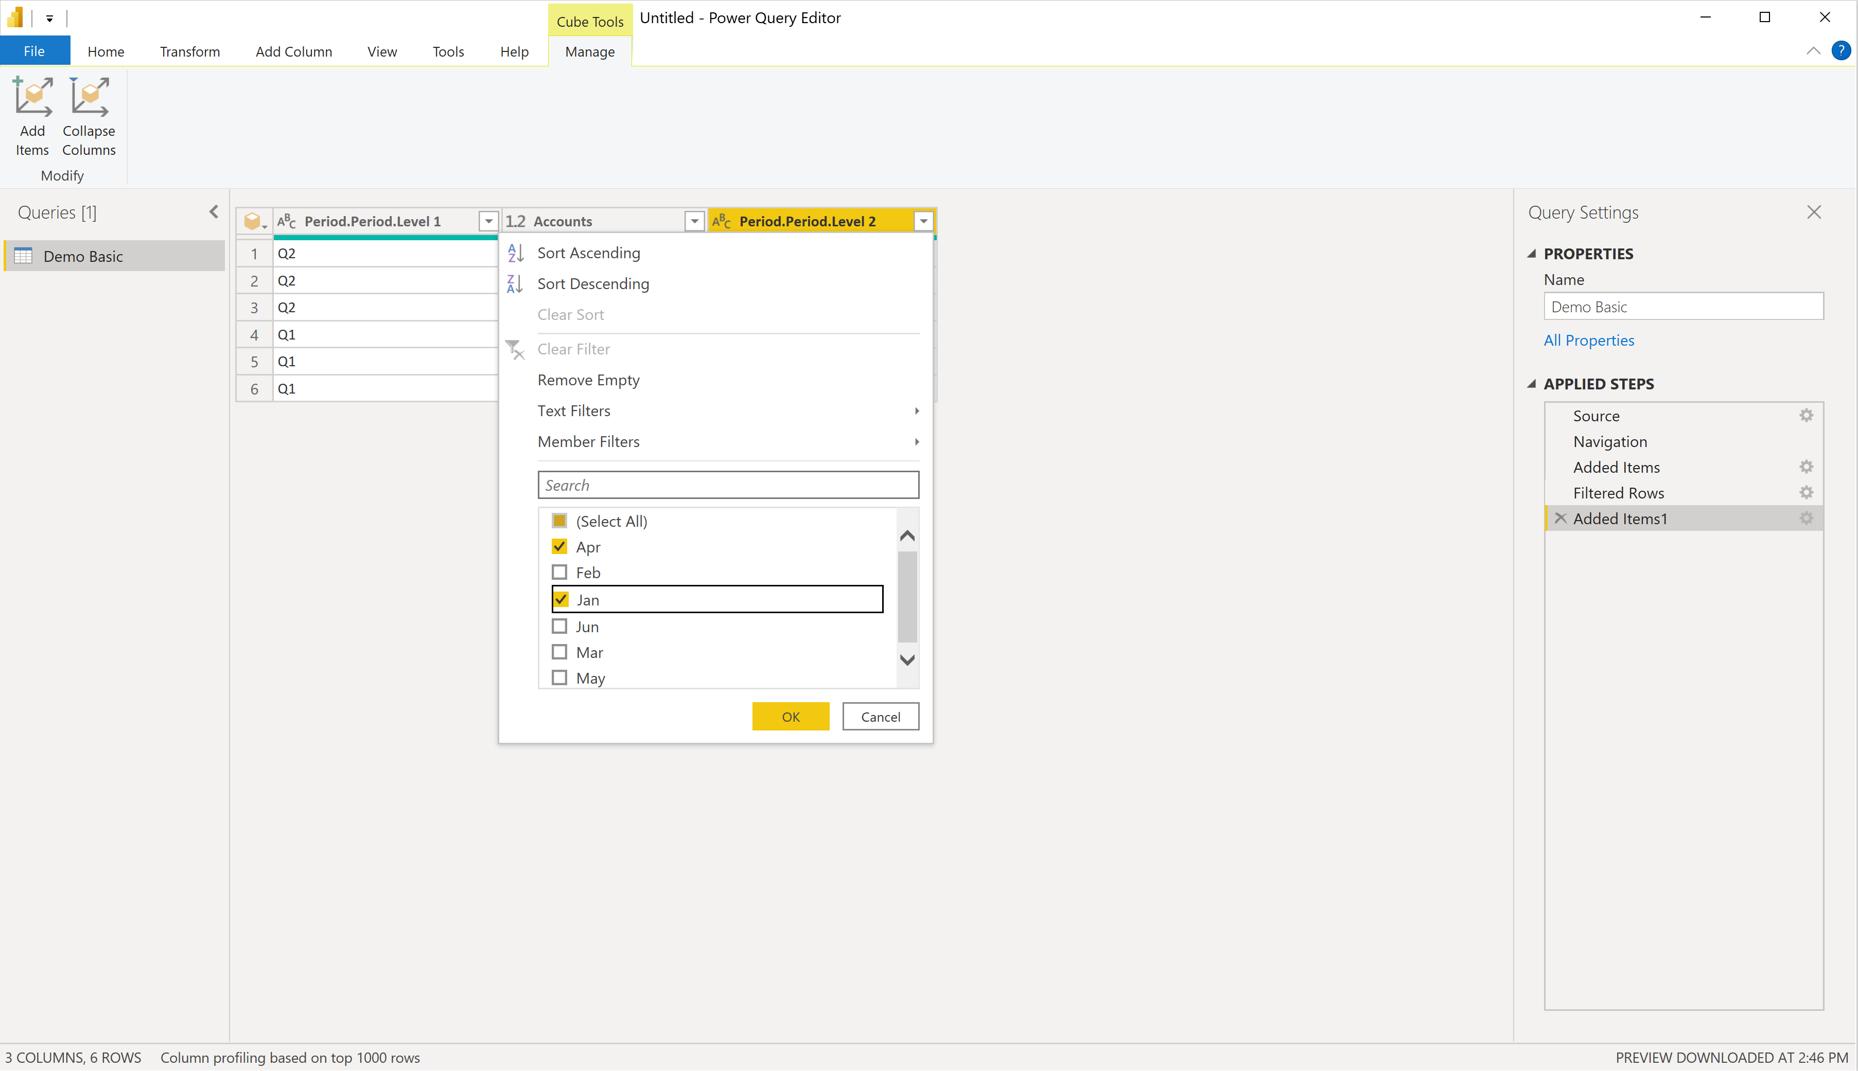Click gear icon next to Filtered Rows
This screenshot has height=1071, width=1858.
click(x=1806, y=493)
